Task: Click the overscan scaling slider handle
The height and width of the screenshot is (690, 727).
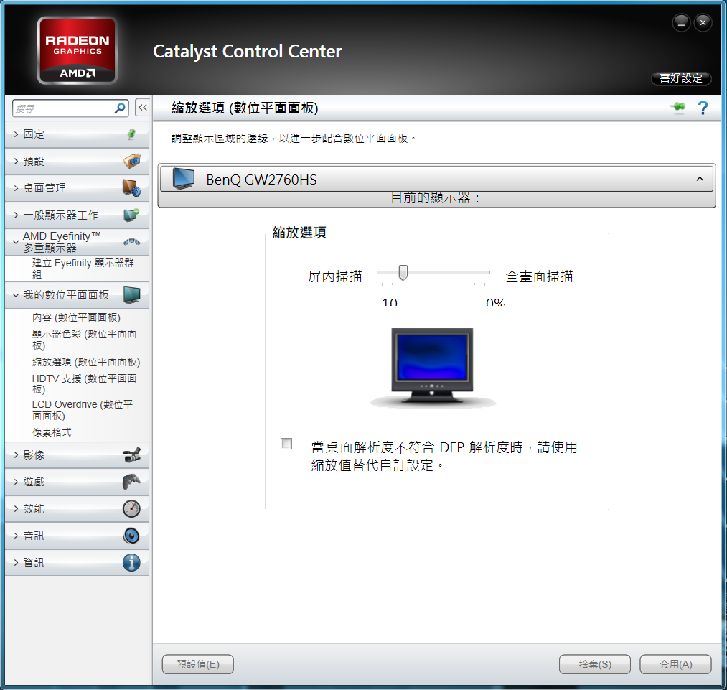Action: [403, 272]
